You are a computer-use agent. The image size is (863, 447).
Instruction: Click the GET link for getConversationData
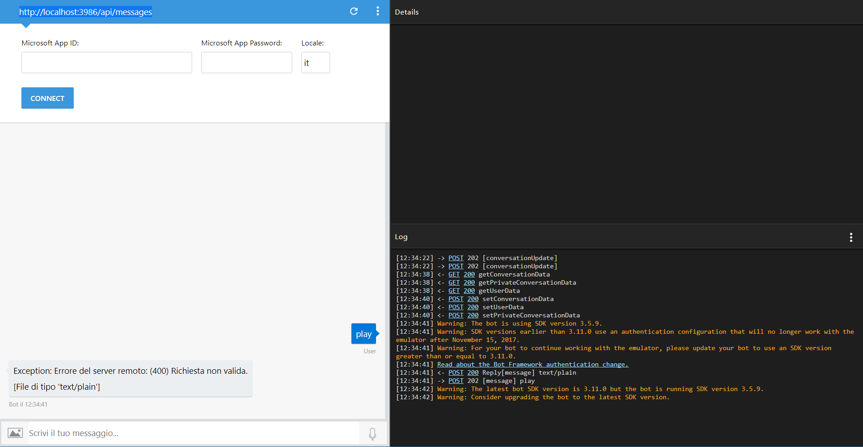[454, 274]
